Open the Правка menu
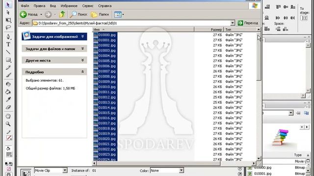Image resolution: width=314 pixels, height=176 pixels. (39, 6)
